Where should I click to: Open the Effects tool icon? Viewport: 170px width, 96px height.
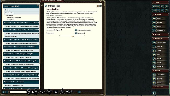(x=158, y=10)
